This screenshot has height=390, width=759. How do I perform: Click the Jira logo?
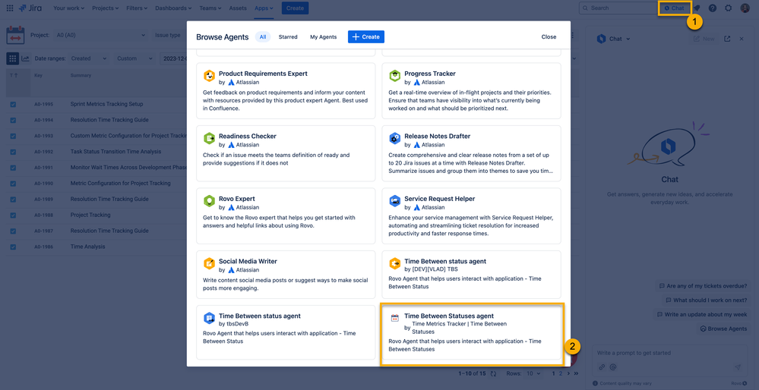click(x=30, y=8)
